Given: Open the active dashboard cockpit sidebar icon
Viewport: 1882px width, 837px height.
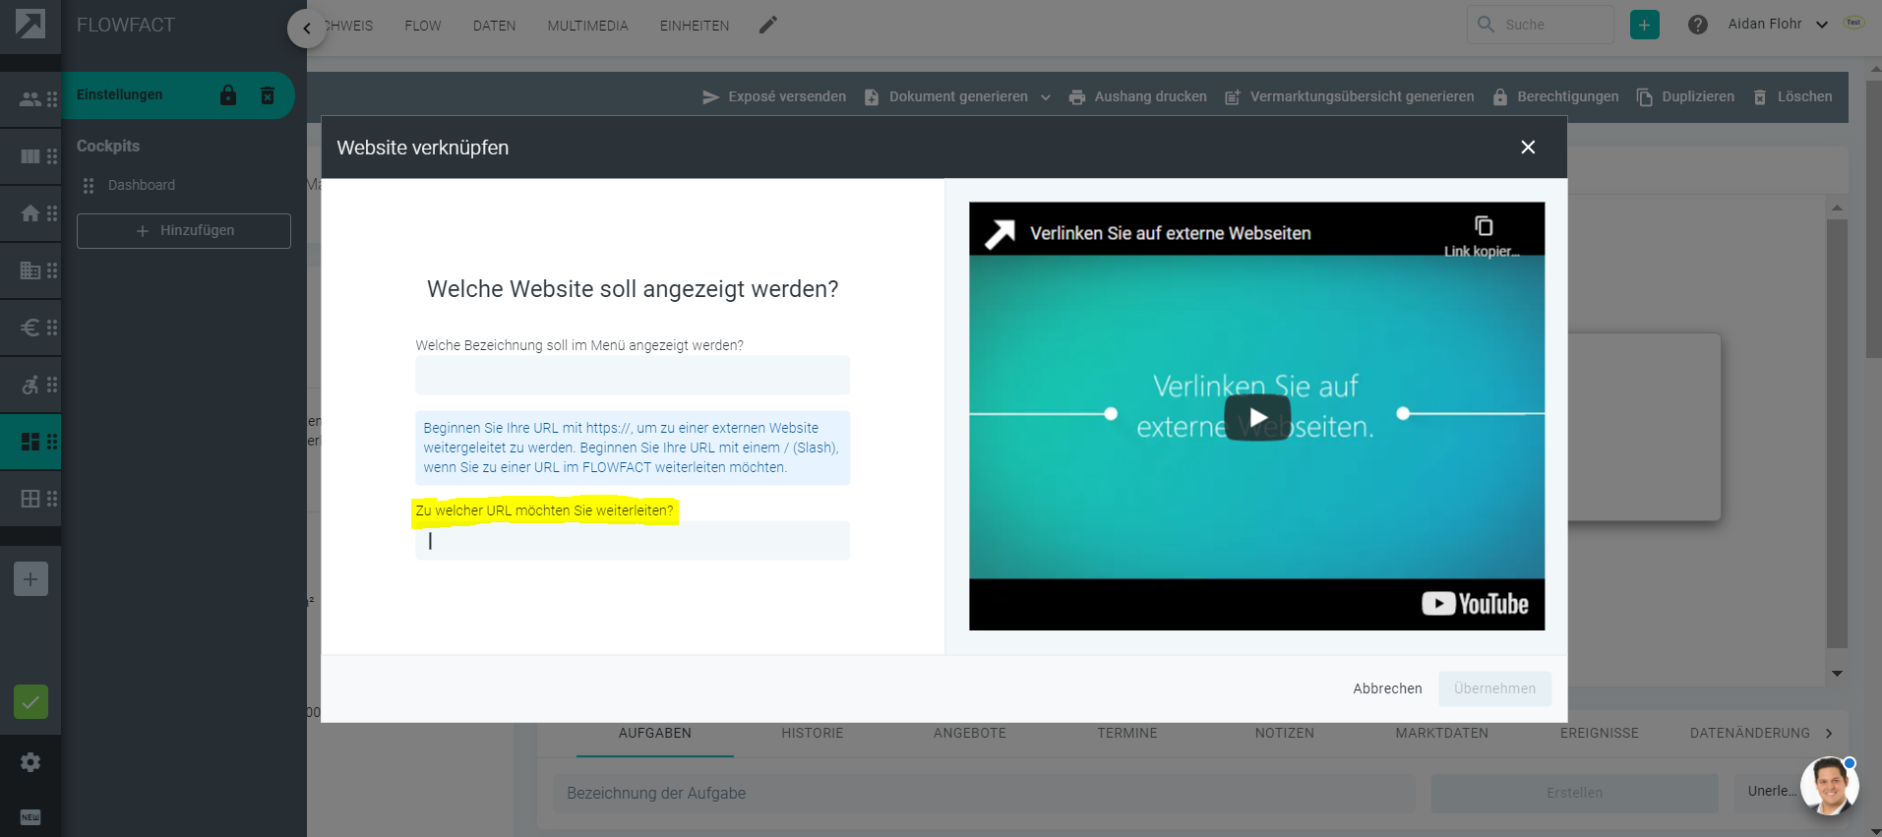Looking at the screenshot, I should (x=30, y=442).
